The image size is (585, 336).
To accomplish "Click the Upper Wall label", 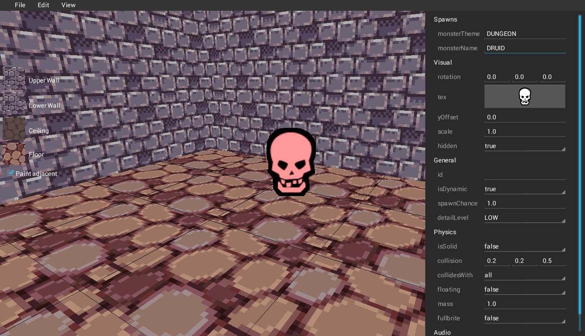I will pyautogui.click(x=44, y=80).
